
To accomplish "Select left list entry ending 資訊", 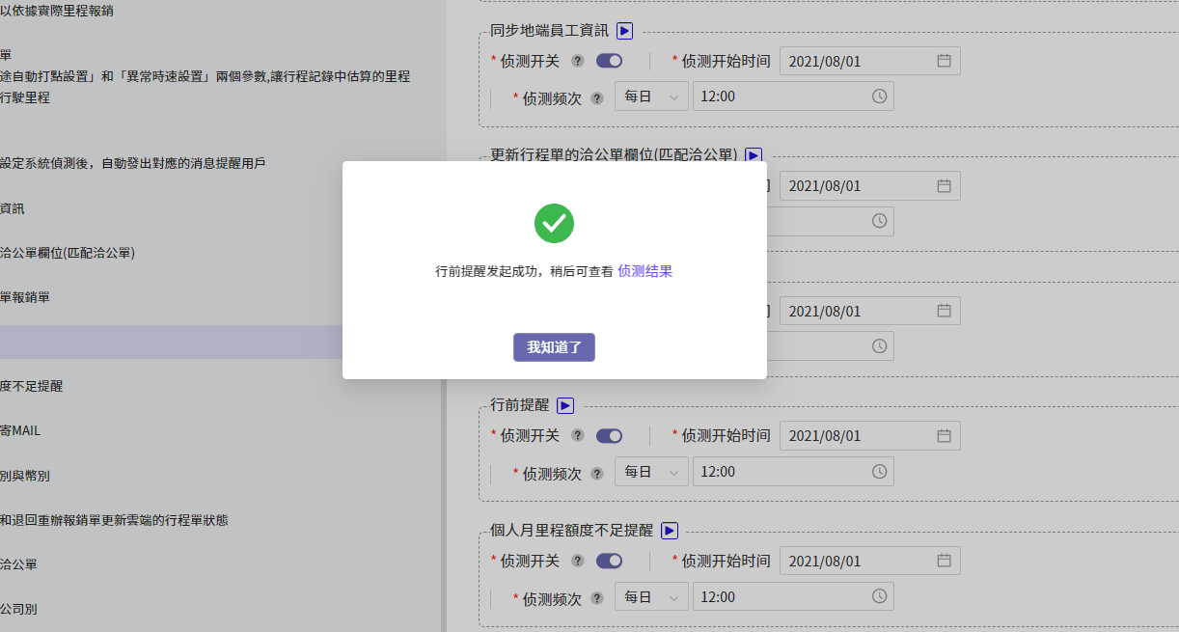I will 13,208.
